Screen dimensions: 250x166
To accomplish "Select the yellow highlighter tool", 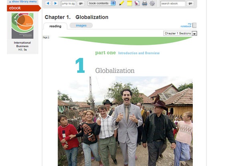I will pos(122,3).
